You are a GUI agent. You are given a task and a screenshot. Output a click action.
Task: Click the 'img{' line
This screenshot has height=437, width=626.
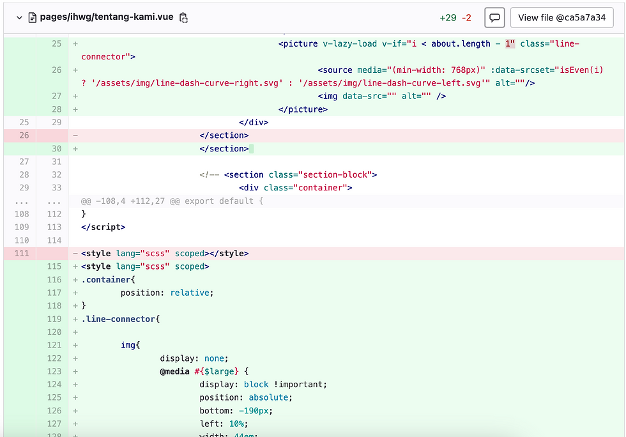pyautogui.click(x=130, y=345)
